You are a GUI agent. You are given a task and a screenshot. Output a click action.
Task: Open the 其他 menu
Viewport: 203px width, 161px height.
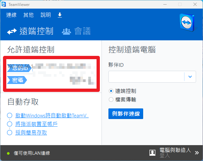pyautogui.click(x=28, y=15)
